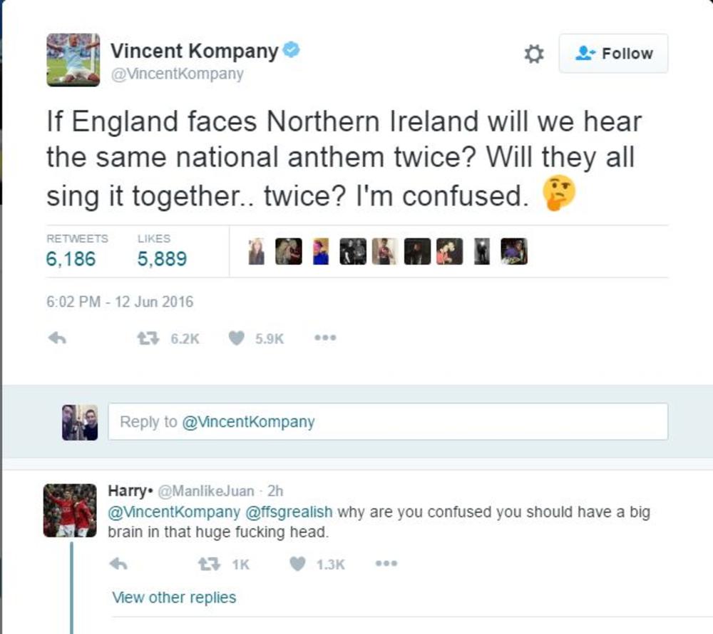Like the main tweet with heart icon
This screenshot has height=634, width=713.
pos(237,339)
